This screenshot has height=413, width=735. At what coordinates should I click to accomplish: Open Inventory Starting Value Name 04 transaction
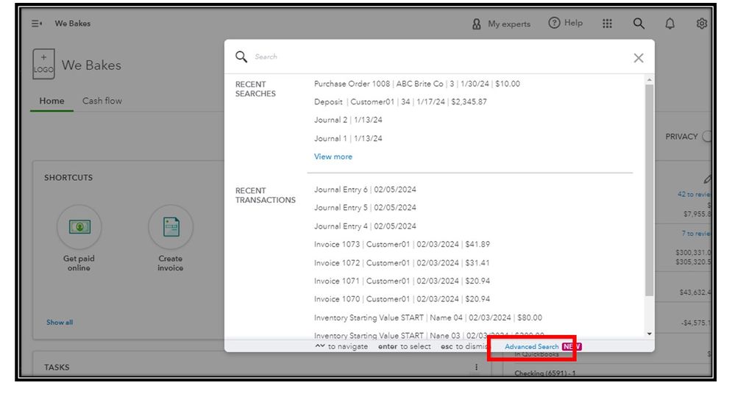click(x=428, y=317)
